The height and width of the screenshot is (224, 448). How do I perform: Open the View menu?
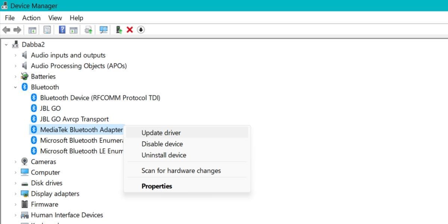coord(55,18)
